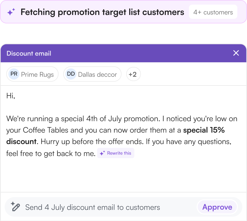Select the Dallas deccor recipient name
The height and width of the screenshot is (221, 247).
(97, 74)
